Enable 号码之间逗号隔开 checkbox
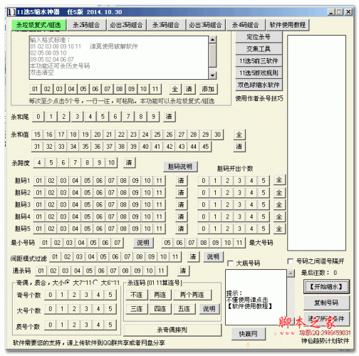 pos(290,261)
